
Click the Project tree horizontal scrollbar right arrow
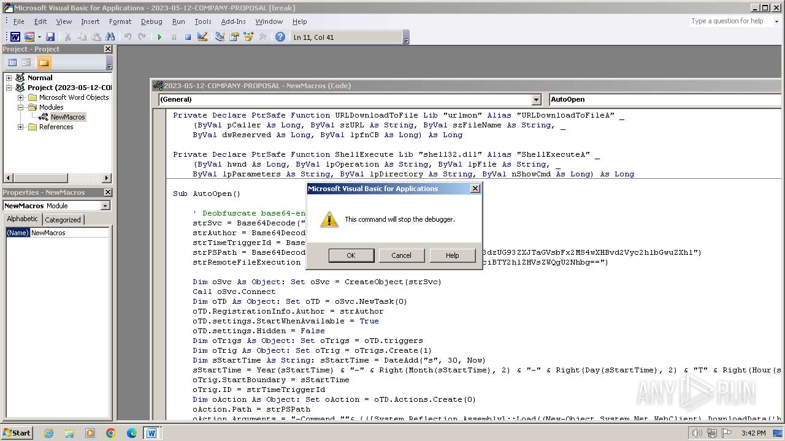(107, 178)
